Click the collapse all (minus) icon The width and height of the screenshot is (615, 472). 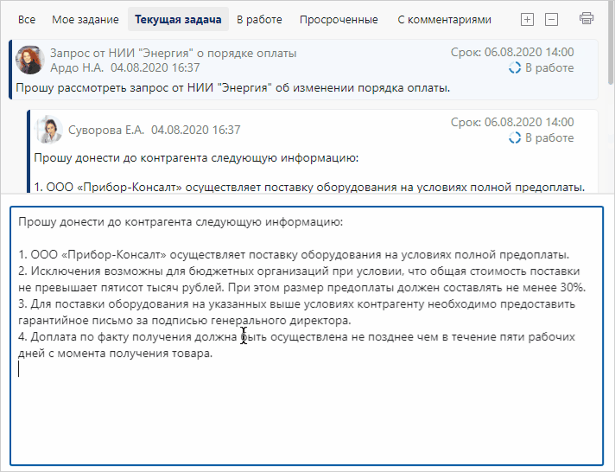pyautogui.click(x=552, y=19)
